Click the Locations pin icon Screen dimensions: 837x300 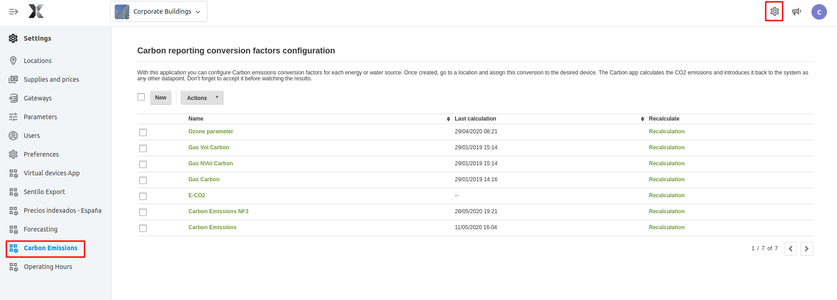click(13, 61)
